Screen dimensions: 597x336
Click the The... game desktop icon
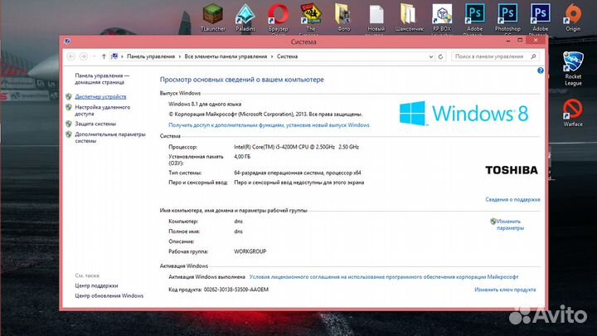(311, 17)
